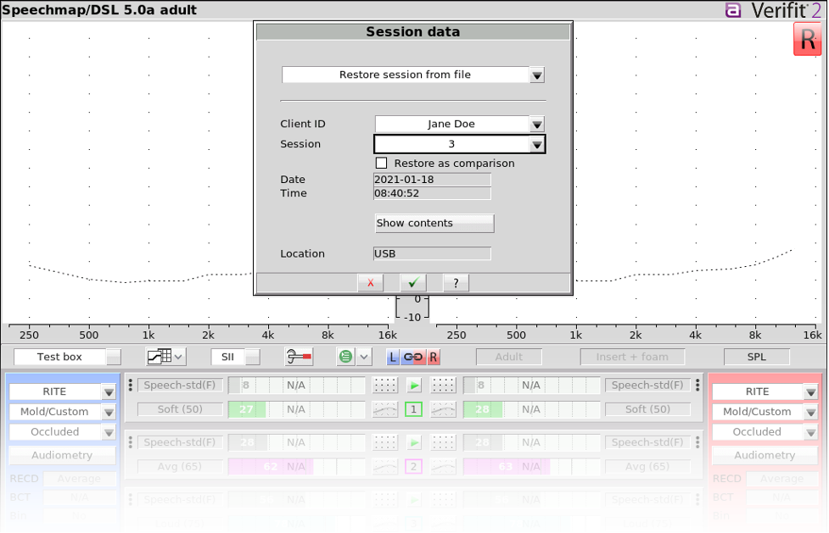Click right pink SII bar showing 63
This screenshot has width=829, height=533.
coord(506,466)
